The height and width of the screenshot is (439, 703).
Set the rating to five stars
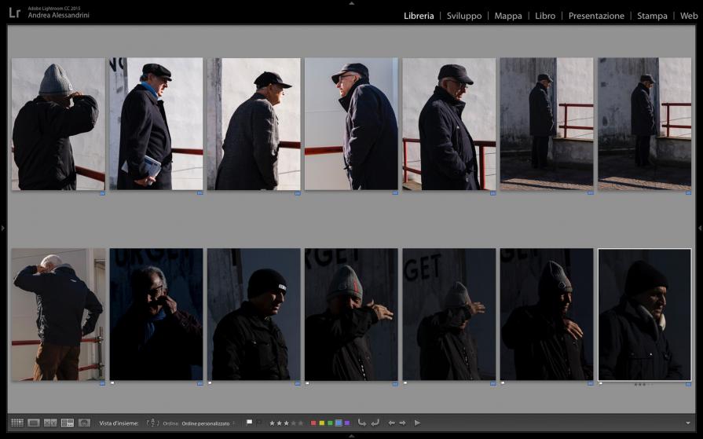coord(301,423)
